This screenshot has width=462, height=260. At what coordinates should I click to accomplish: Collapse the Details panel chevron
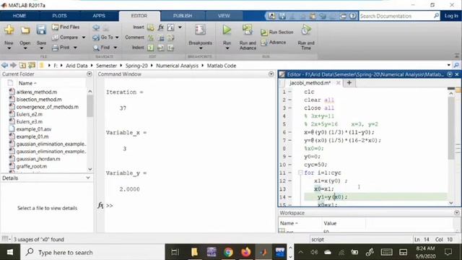pyautogui.click(x=88, y=178)
